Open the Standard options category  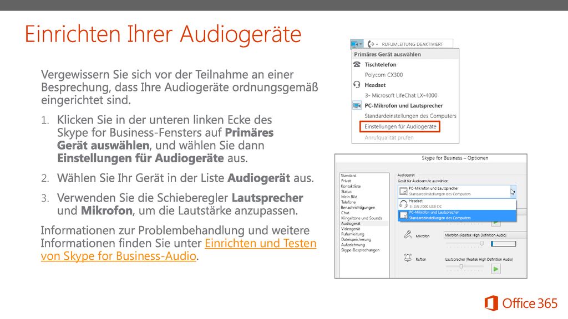tap(348, 176)
